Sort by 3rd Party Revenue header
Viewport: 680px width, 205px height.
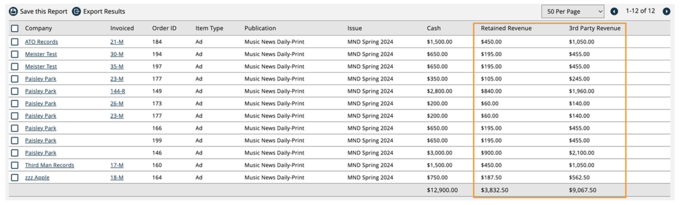pyautogui.click(x=595, y=28)
